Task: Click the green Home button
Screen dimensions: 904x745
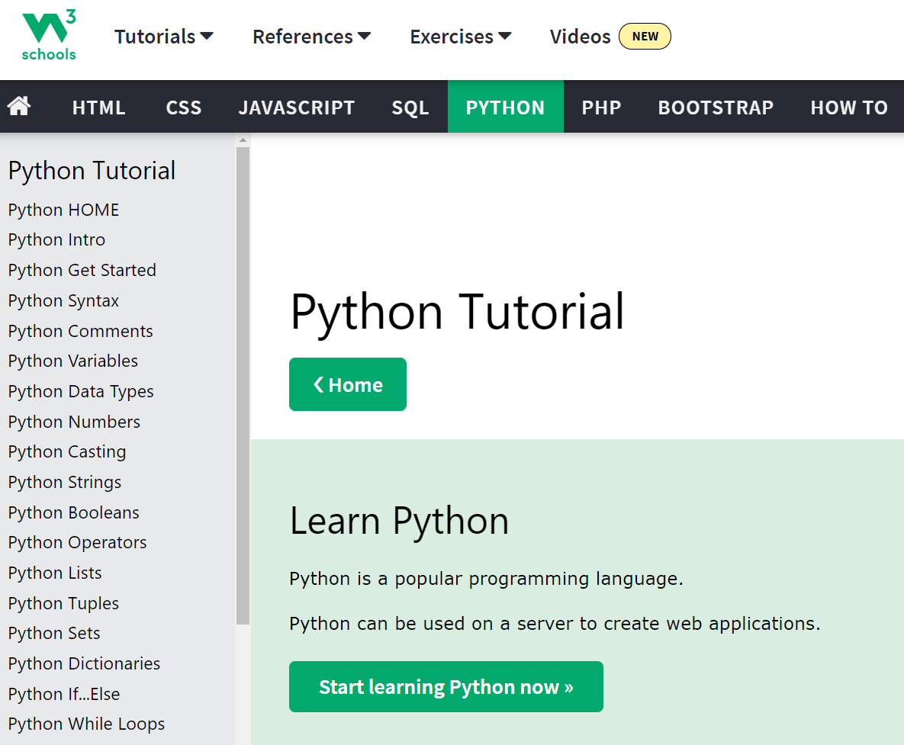Action: (348, 384)
